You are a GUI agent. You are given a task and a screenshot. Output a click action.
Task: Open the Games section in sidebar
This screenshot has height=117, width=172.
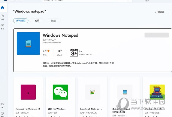click(2, 27)
